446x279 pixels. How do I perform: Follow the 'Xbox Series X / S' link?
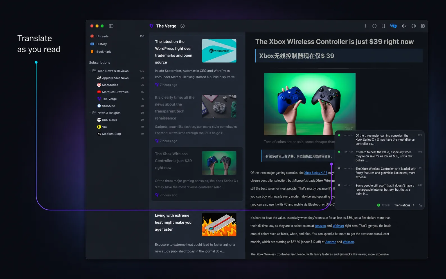coord(316,173)
